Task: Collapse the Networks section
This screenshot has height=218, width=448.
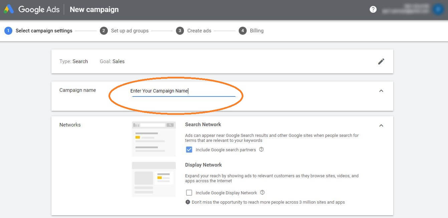Action: [381, 126]
